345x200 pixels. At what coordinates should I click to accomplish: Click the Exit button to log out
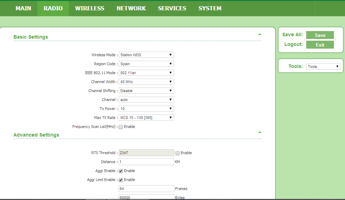(320, 44)
